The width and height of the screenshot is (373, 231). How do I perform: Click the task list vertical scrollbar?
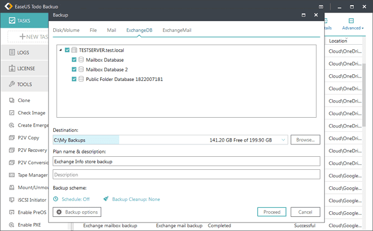(x=364, y=95)
